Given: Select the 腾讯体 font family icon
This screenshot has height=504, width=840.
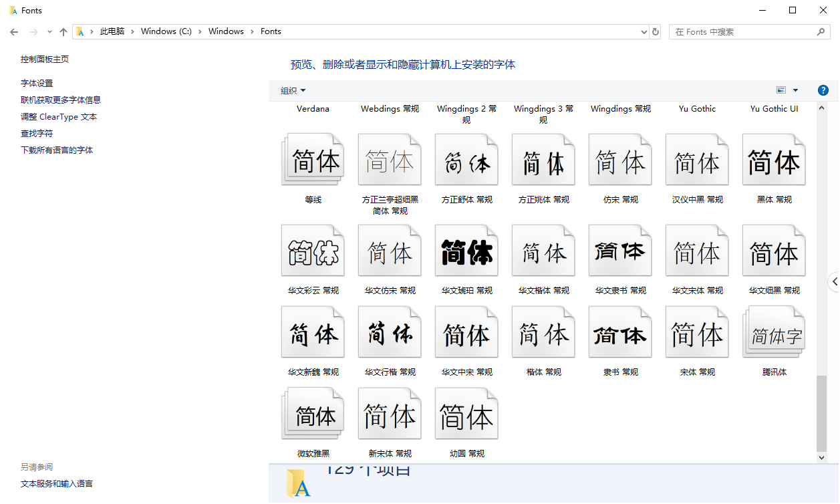Looking at the screenshot, I should click(774, 332).
